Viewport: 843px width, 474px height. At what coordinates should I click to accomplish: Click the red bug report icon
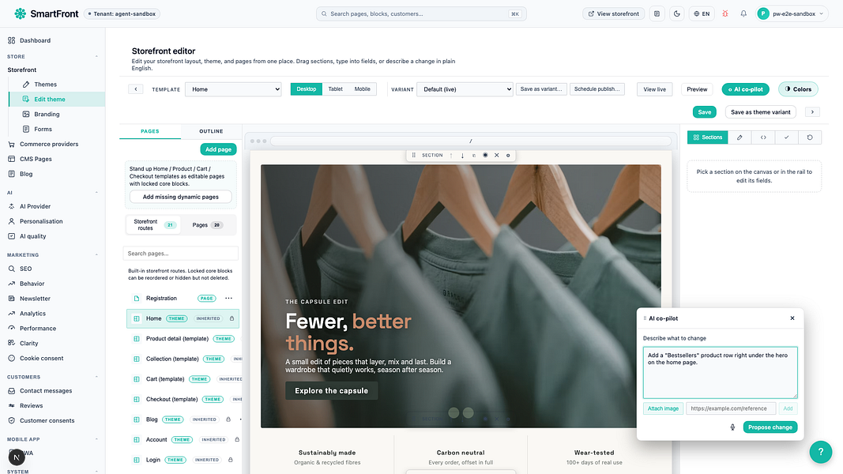point(724,14)
